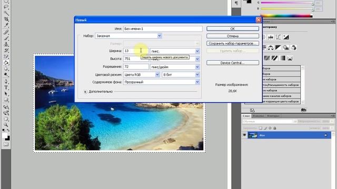Image resolution: width=337 pixels, height=189 pixels.
Task: Close the Новый dialog
Action: [x=259, y=20]
